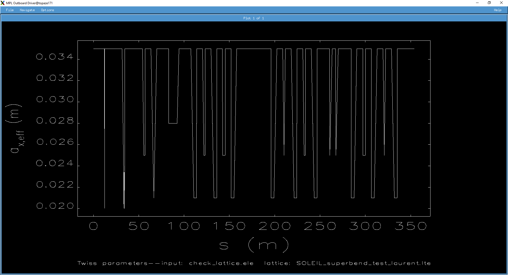Image resolution: width=508 pixels, height=275 pixels.
Task: Open the Options menu
Action: coord(47,10)
